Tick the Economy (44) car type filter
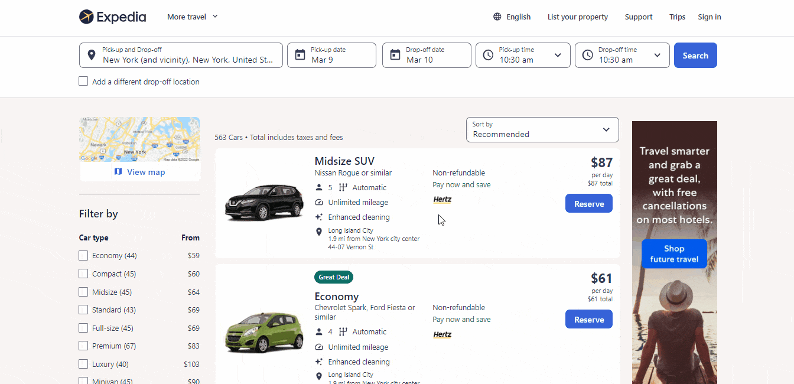The width and height of the screenshot is (794, 384). pyautogui.click(x=83, y=255)
